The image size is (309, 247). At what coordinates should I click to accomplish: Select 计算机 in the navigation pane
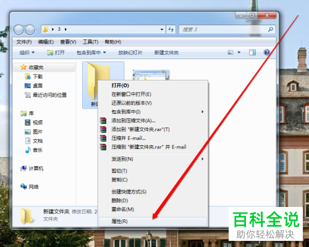tap(36, 169)
